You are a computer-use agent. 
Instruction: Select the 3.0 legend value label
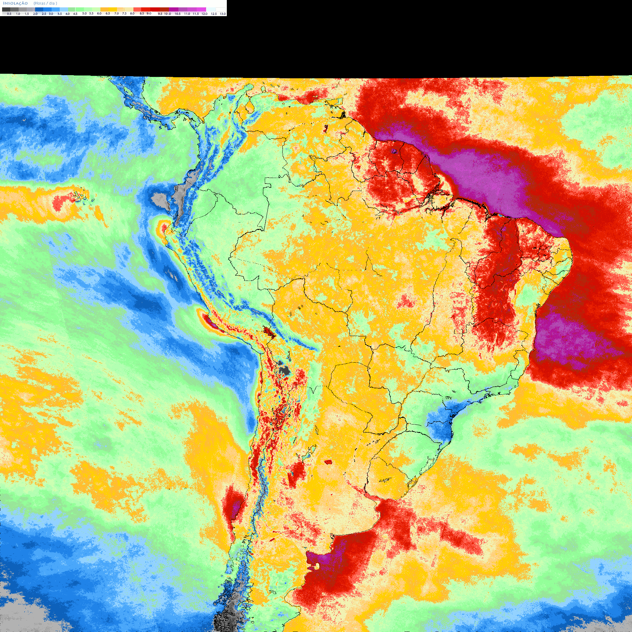click(x=51, y=14)
